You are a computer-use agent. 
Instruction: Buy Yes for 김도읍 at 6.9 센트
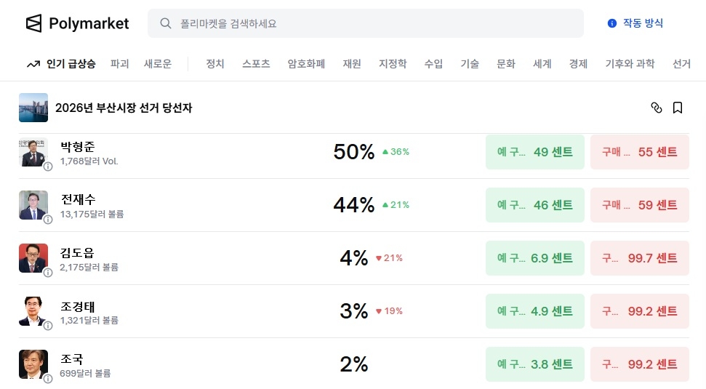pyautogui.click(x=534, y=258)
